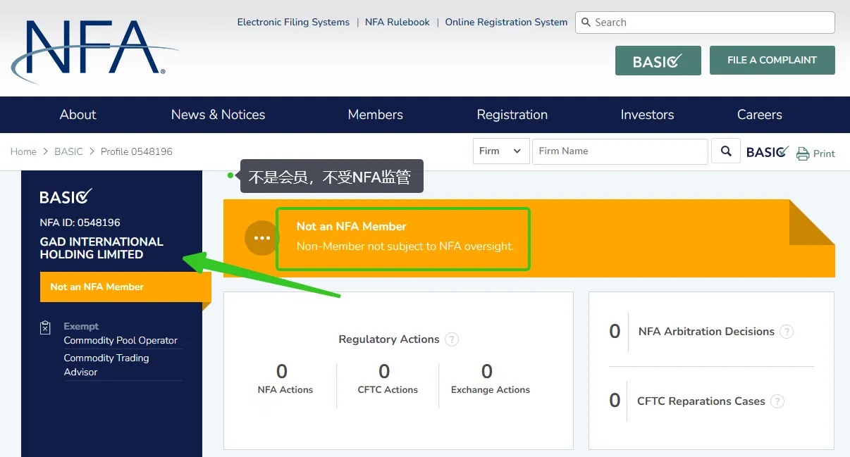Click the NFA ID: 0548196 text
This screenshot has height=457, width=850.
80,223
